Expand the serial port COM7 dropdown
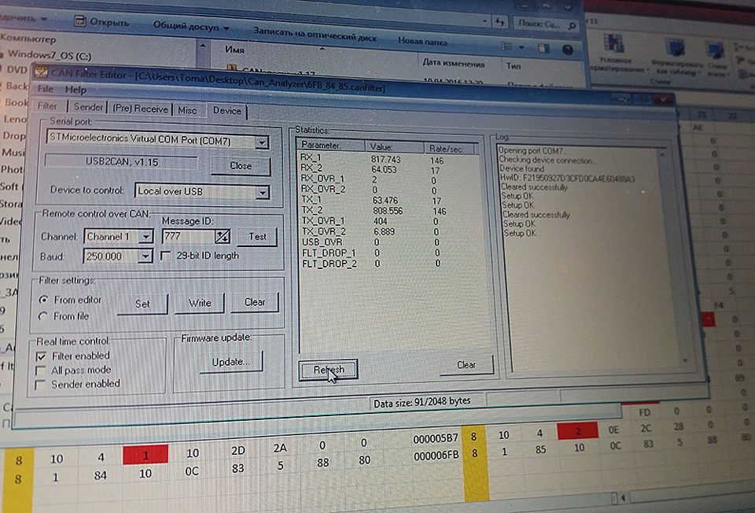The height and width of the screenshot is (513, 755). [x=261, y=142]
